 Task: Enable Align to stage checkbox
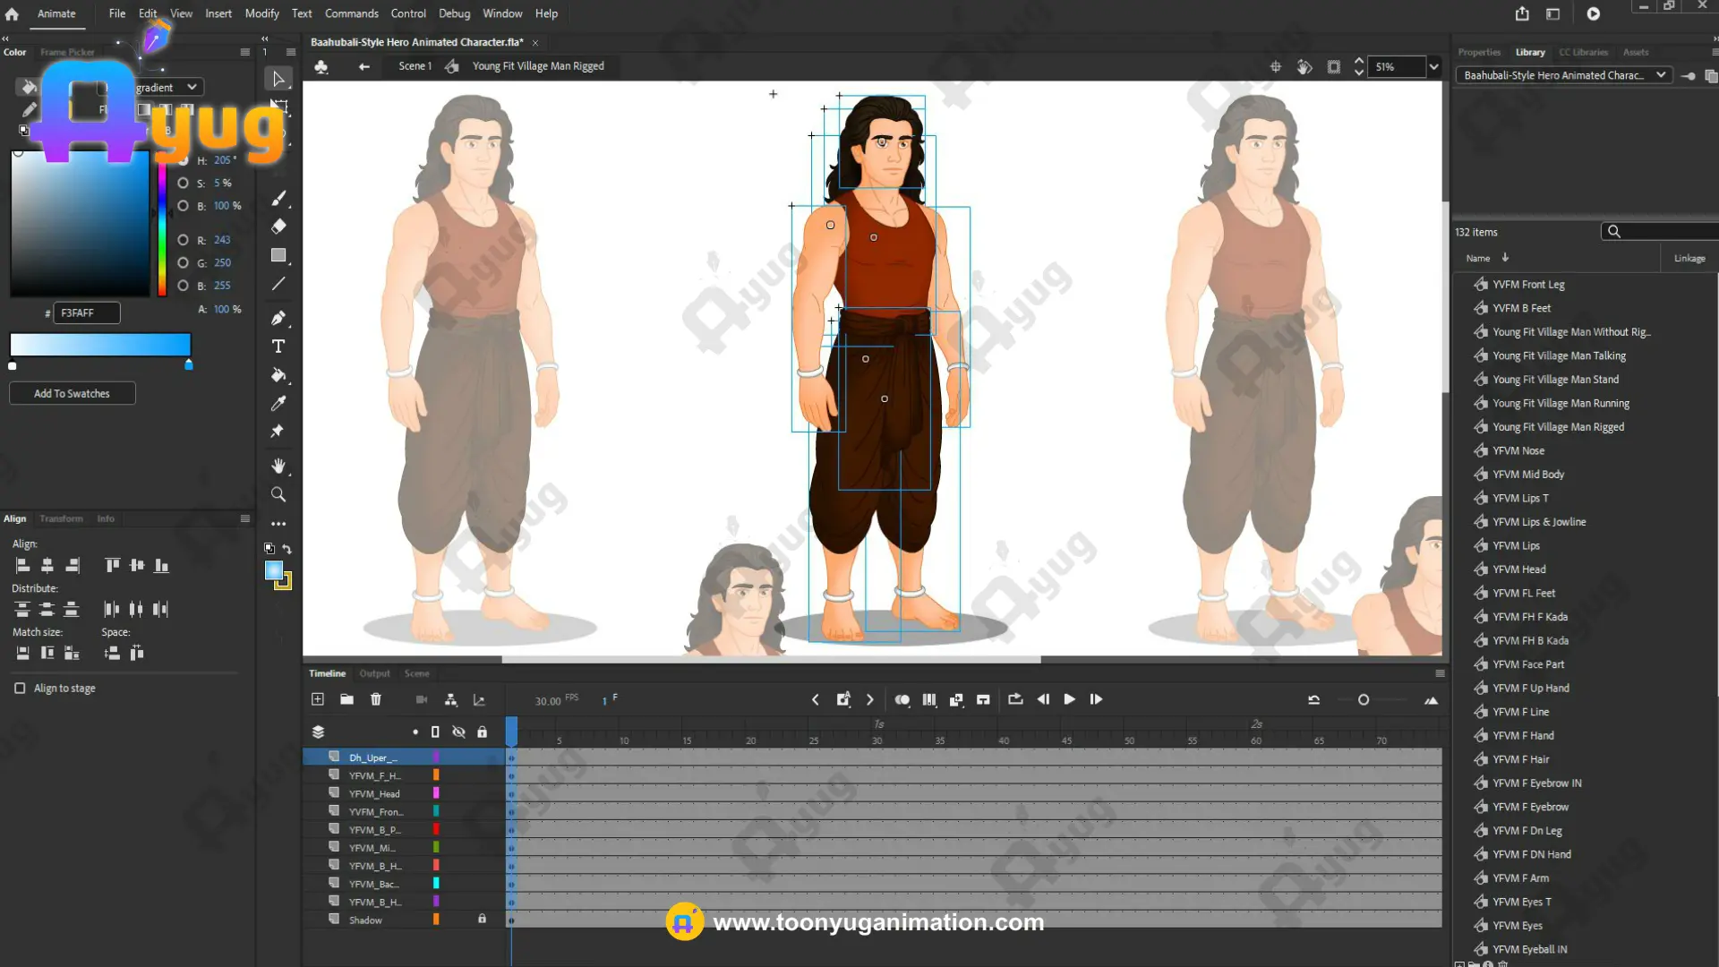click(x=20, y=689)
